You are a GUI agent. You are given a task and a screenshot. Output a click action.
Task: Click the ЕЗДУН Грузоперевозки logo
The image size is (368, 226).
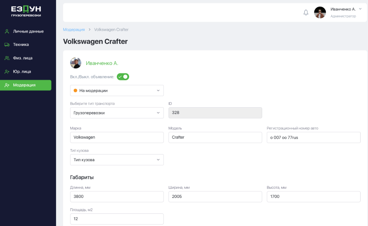point(26,11)
